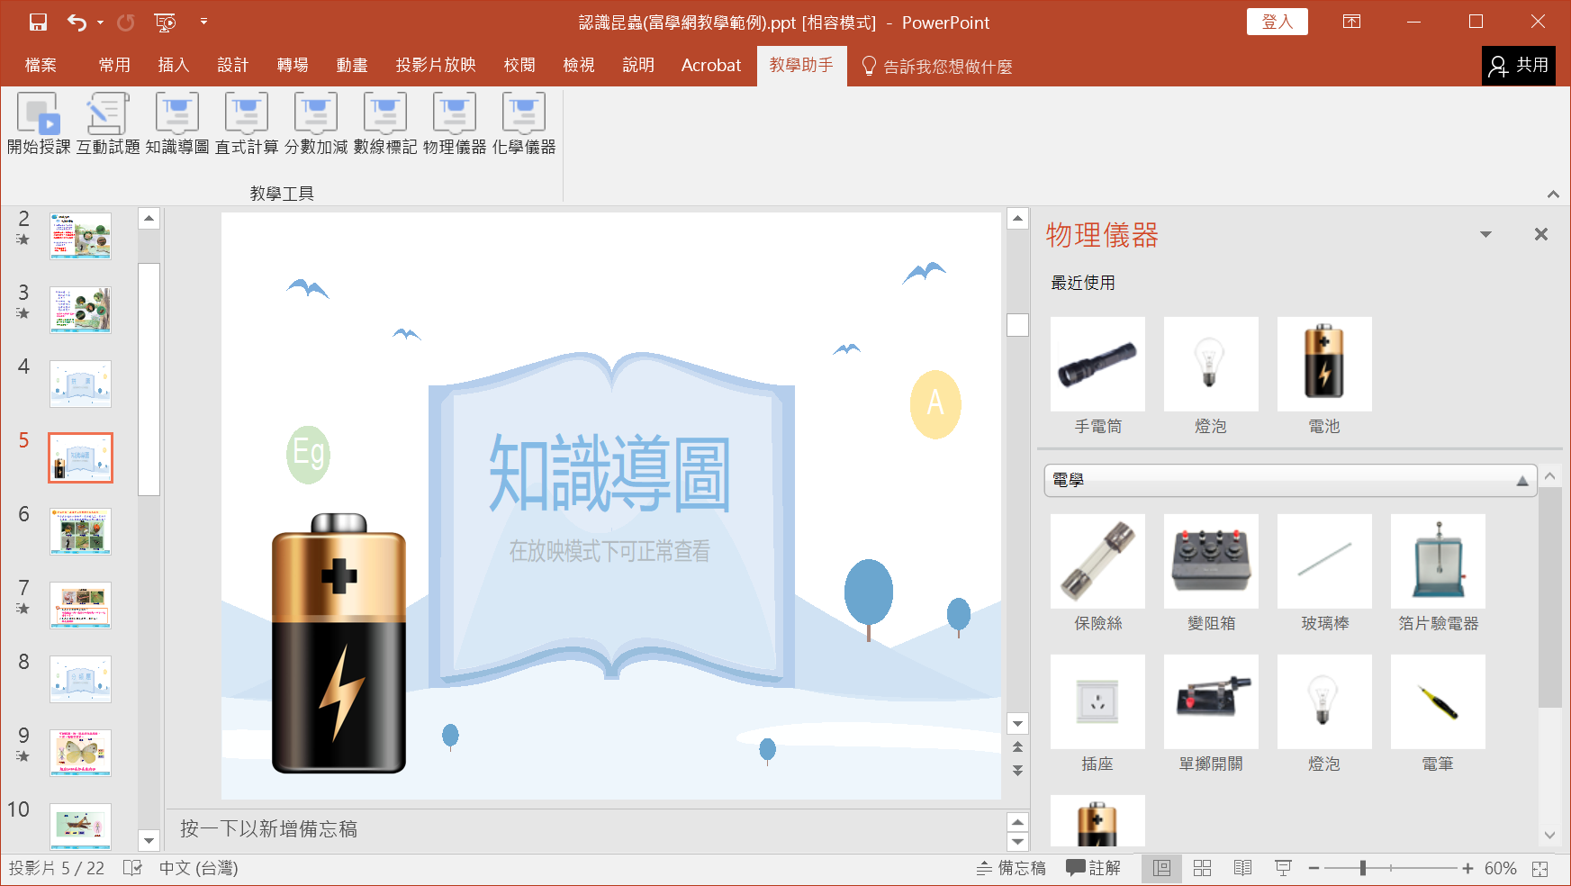Open the 動畫 animations tab
Image resolution: width=1571 pixels, height=886 pixels.
tap(352, 66)
